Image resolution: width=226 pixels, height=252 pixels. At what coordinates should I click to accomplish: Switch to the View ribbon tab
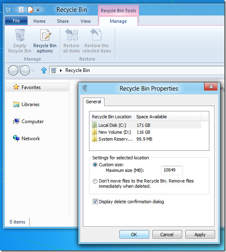coord(85,21)
